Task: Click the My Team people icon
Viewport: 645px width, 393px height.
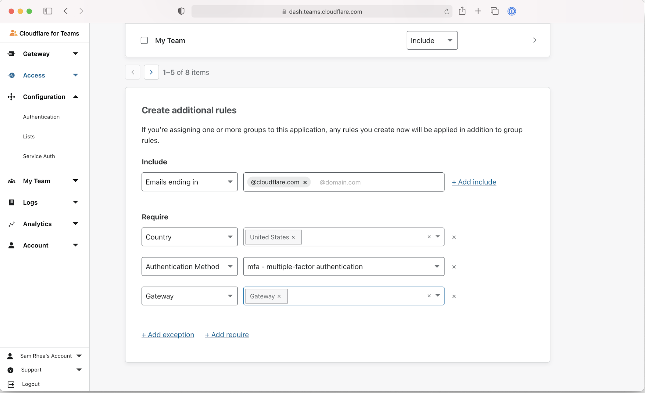Action: click(x=11, y=181)
